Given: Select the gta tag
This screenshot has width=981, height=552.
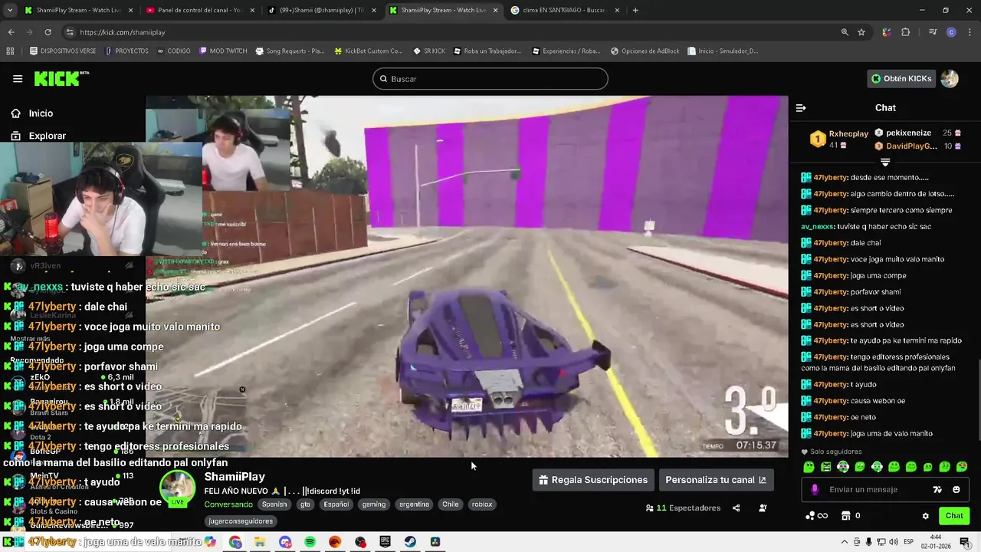Looking at the screenshot, I should (305, 504).
